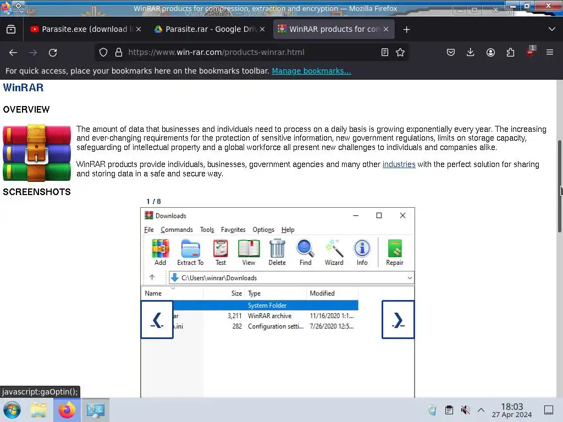Toggle Reader View icon in the address bar

tap(384, 52)
